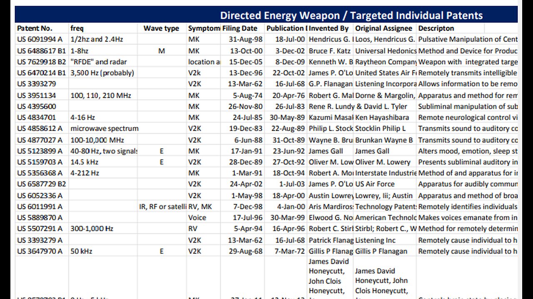The height and width of the screenshot is (299, 533).
Task: Select inventor "G.P. Flanagan"
Action: [331, 84]
